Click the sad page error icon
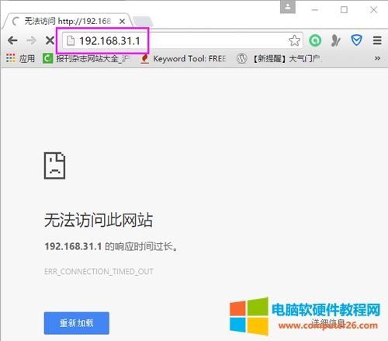Image resolution: width=388 pixels, height=341 pixels. point(54,165)
